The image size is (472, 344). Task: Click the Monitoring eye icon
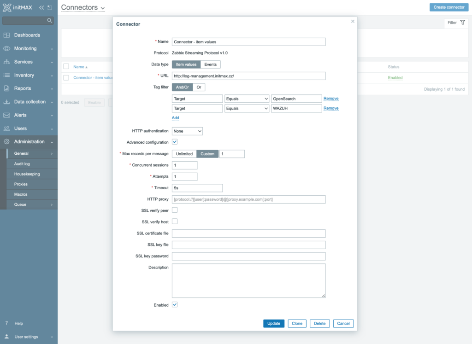6,48
